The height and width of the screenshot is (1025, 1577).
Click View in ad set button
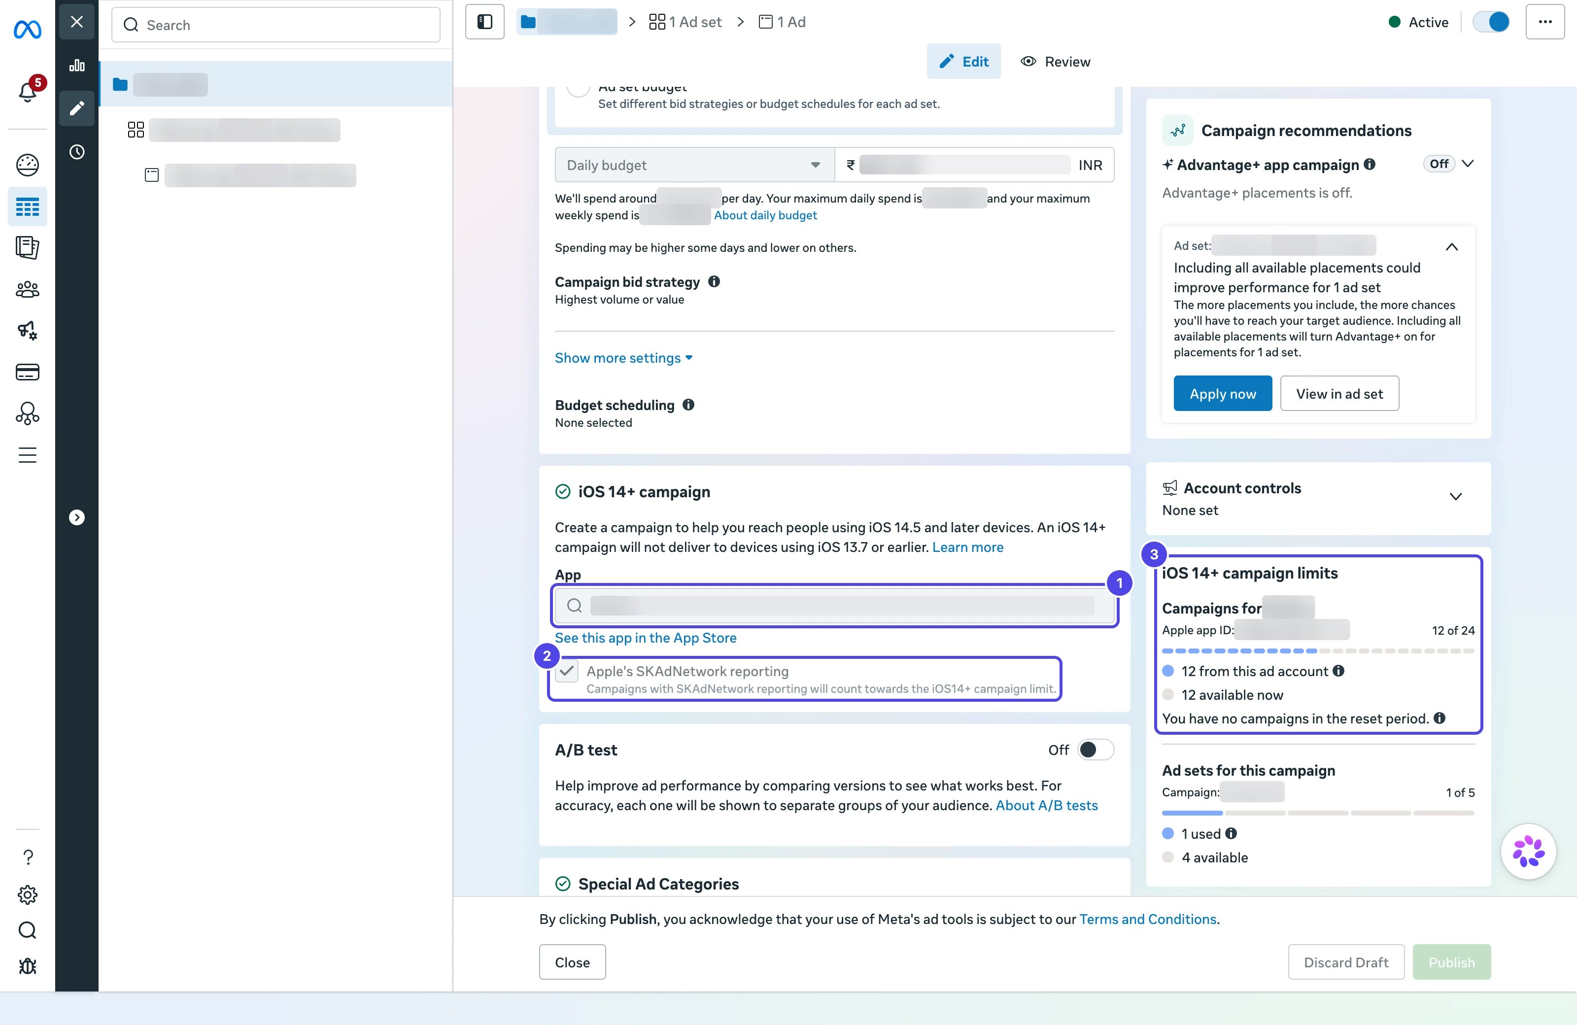pyautogui.click(x=1339, y=394)
